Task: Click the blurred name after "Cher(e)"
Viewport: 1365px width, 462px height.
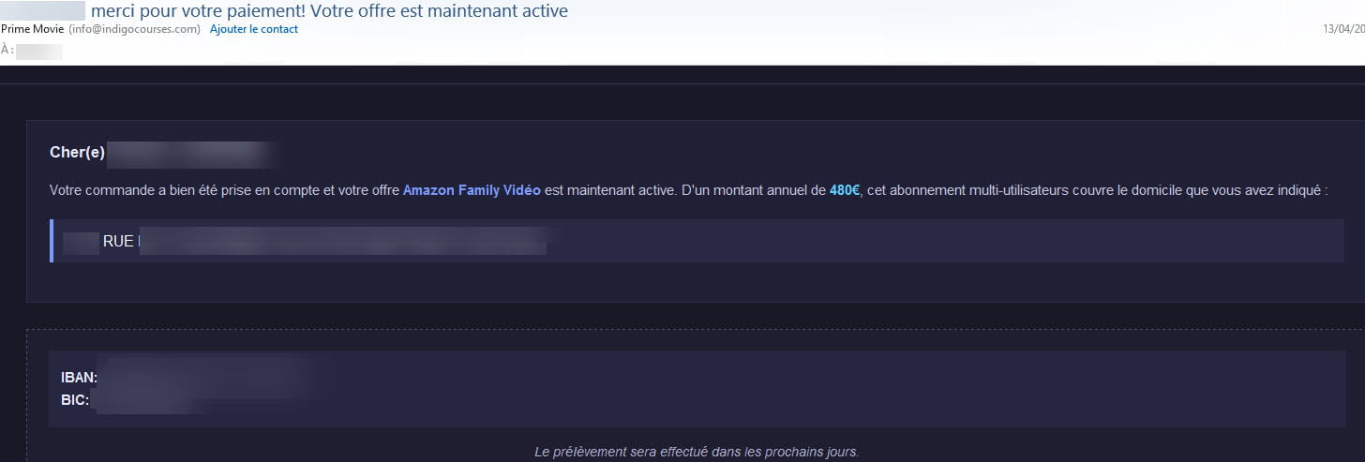Action: click(194, 152)
